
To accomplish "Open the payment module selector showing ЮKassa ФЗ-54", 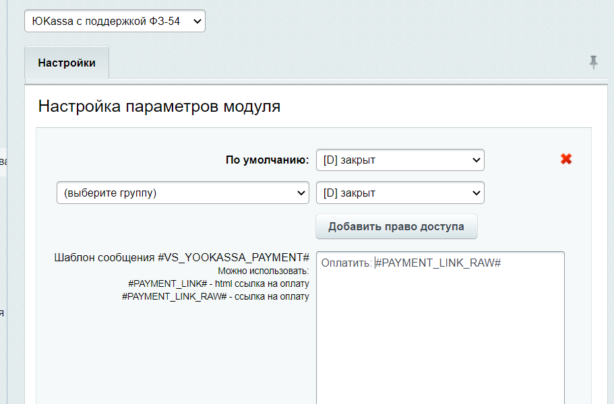I will [115, 21].
